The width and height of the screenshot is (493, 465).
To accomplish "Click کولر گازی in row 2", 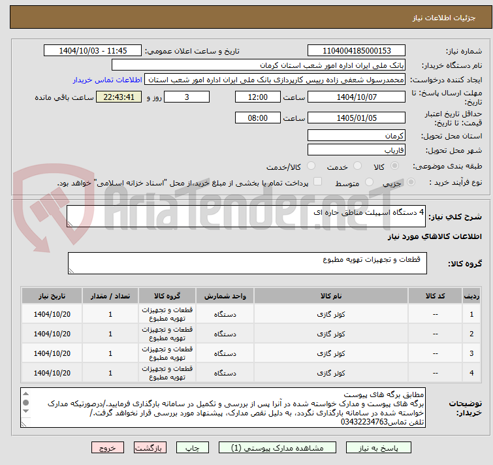I will (331, 334).
